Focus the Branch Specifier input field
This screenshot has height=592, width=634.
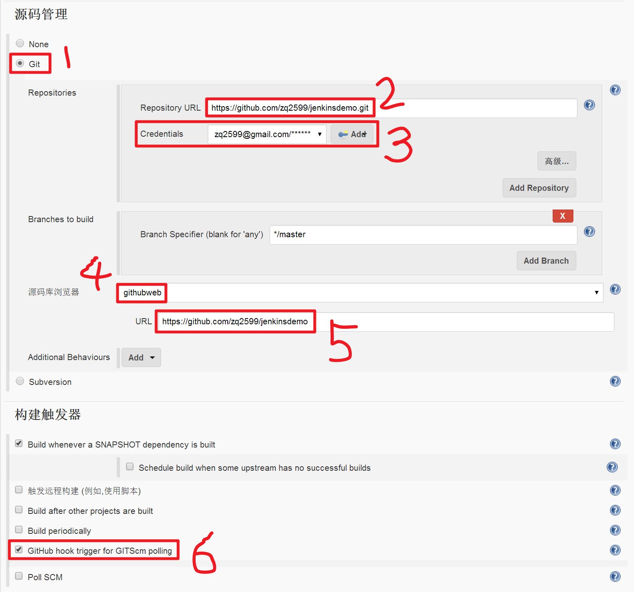click(423, 235)
